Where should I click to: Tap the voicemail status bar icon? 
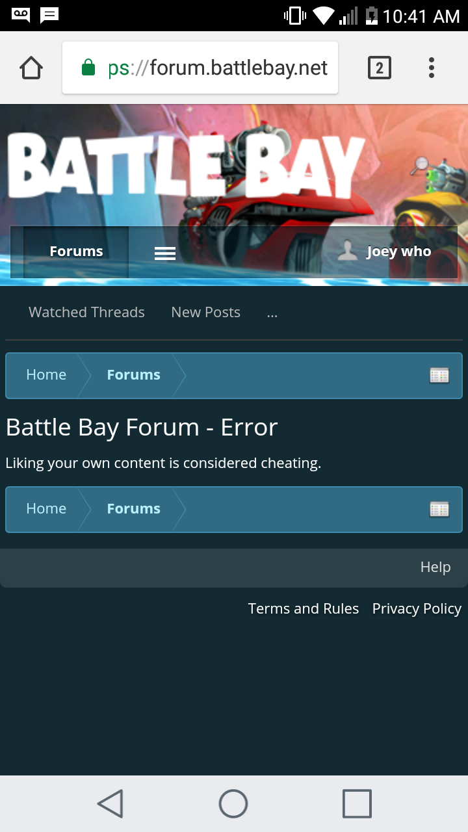[20, 14]
